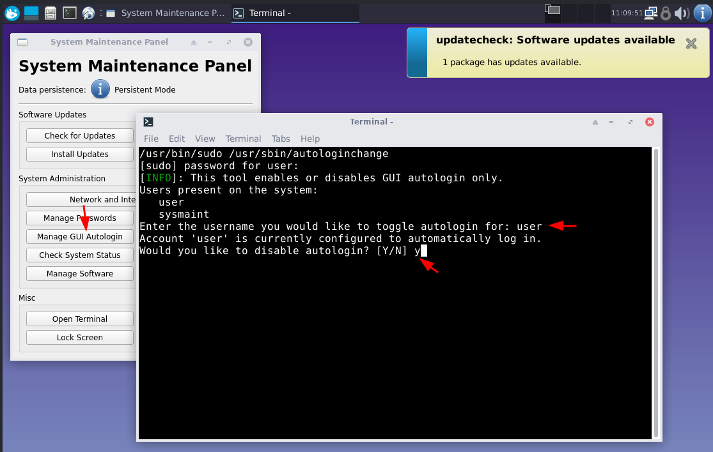Switch to System Maintenance Panel taskbar window

pos(165,13)
